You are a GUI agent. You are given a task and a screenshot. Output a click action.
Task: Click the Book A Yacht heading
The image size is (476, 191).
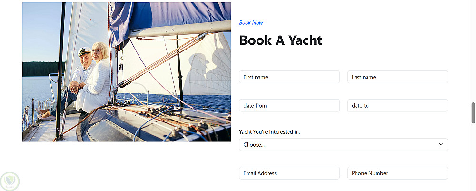coord(281,40)
